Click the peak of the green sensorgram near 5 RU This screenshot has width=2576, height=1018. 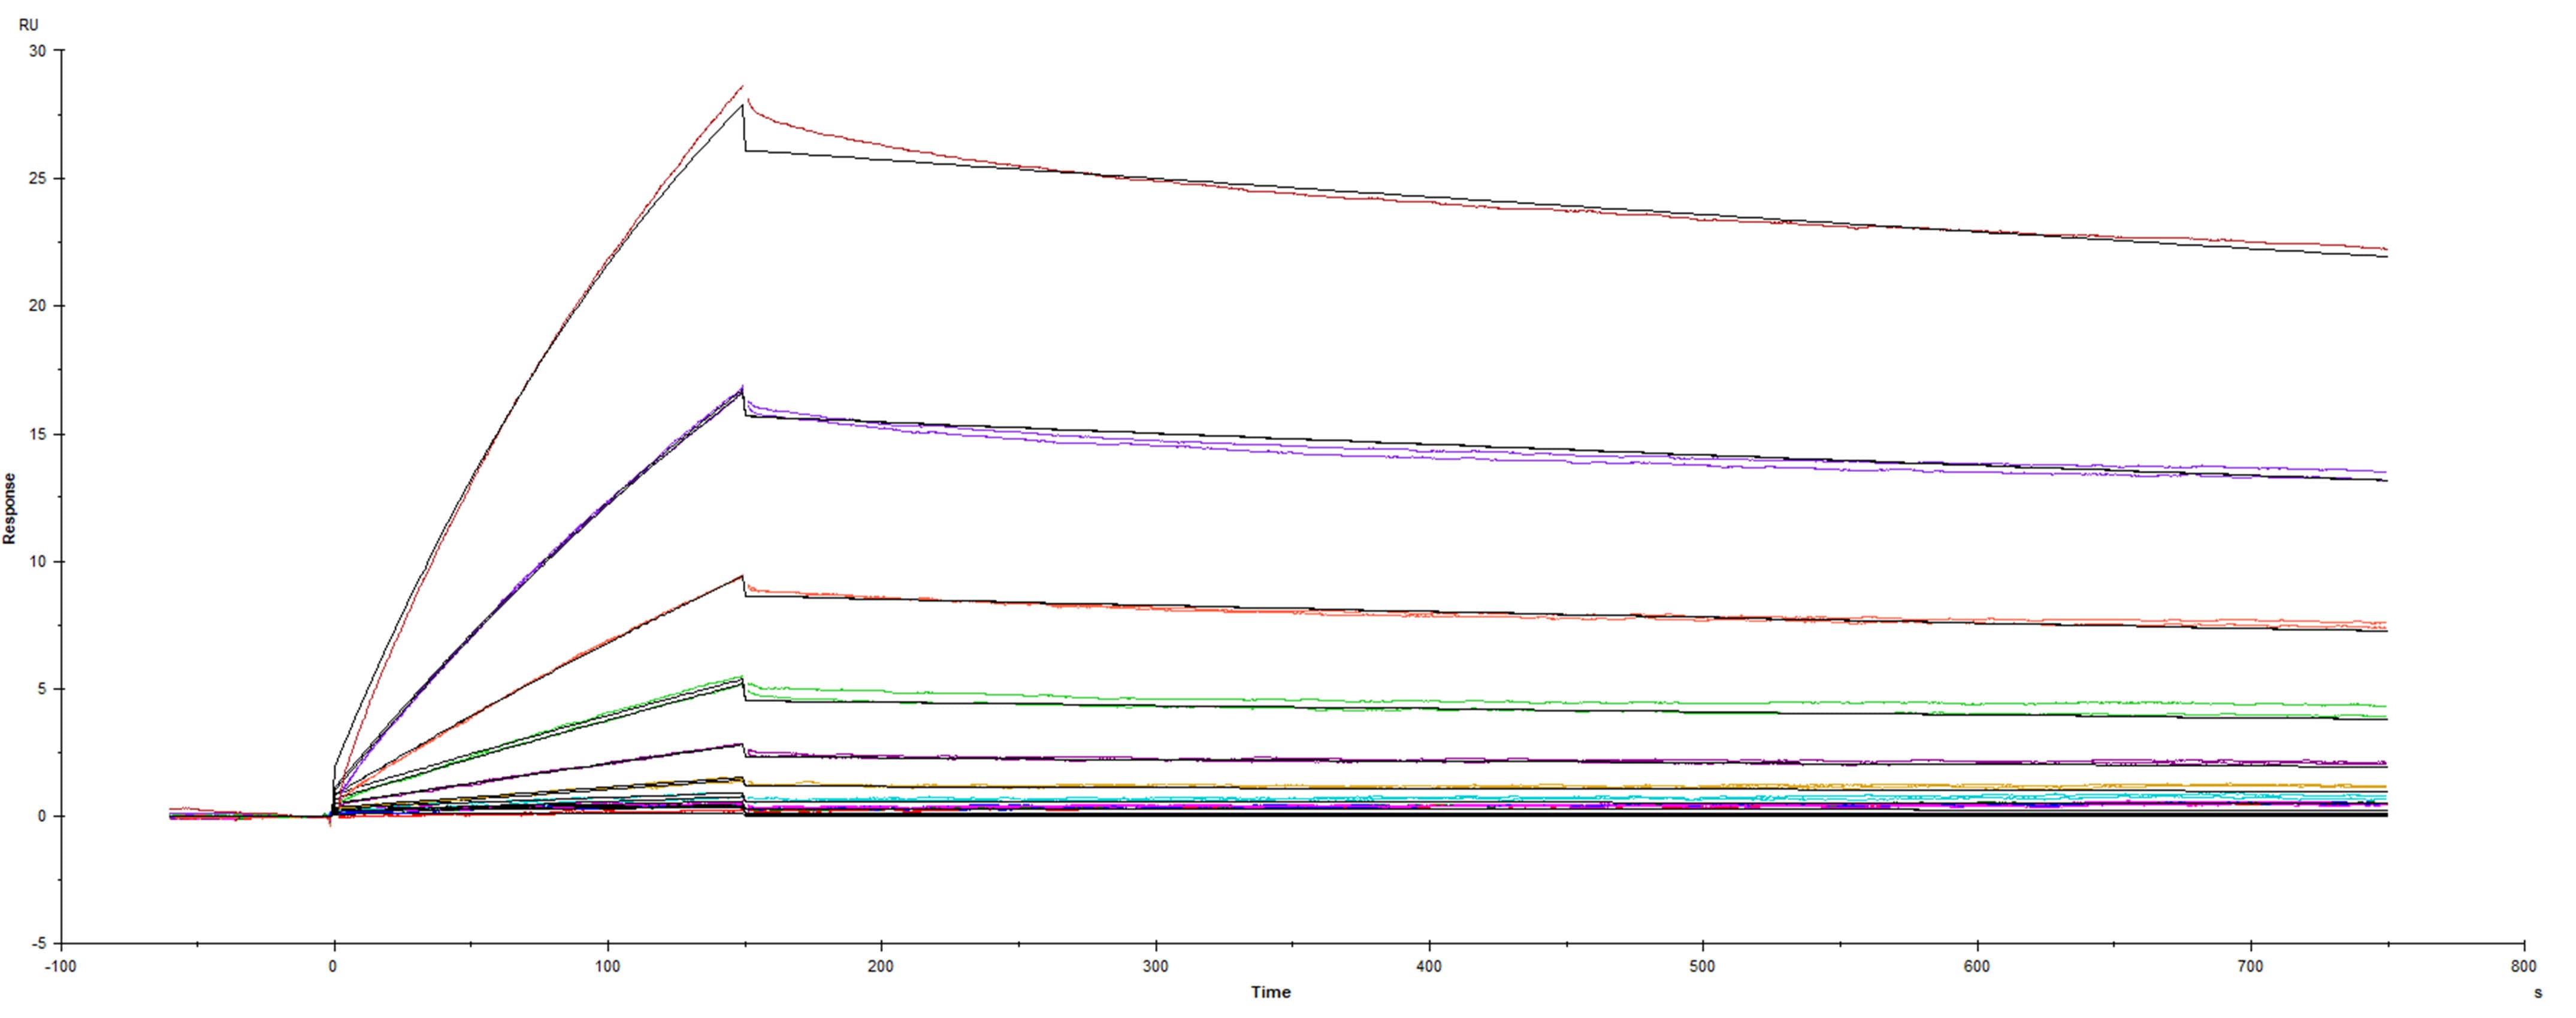pyautogui.click(x=741, y=678)
